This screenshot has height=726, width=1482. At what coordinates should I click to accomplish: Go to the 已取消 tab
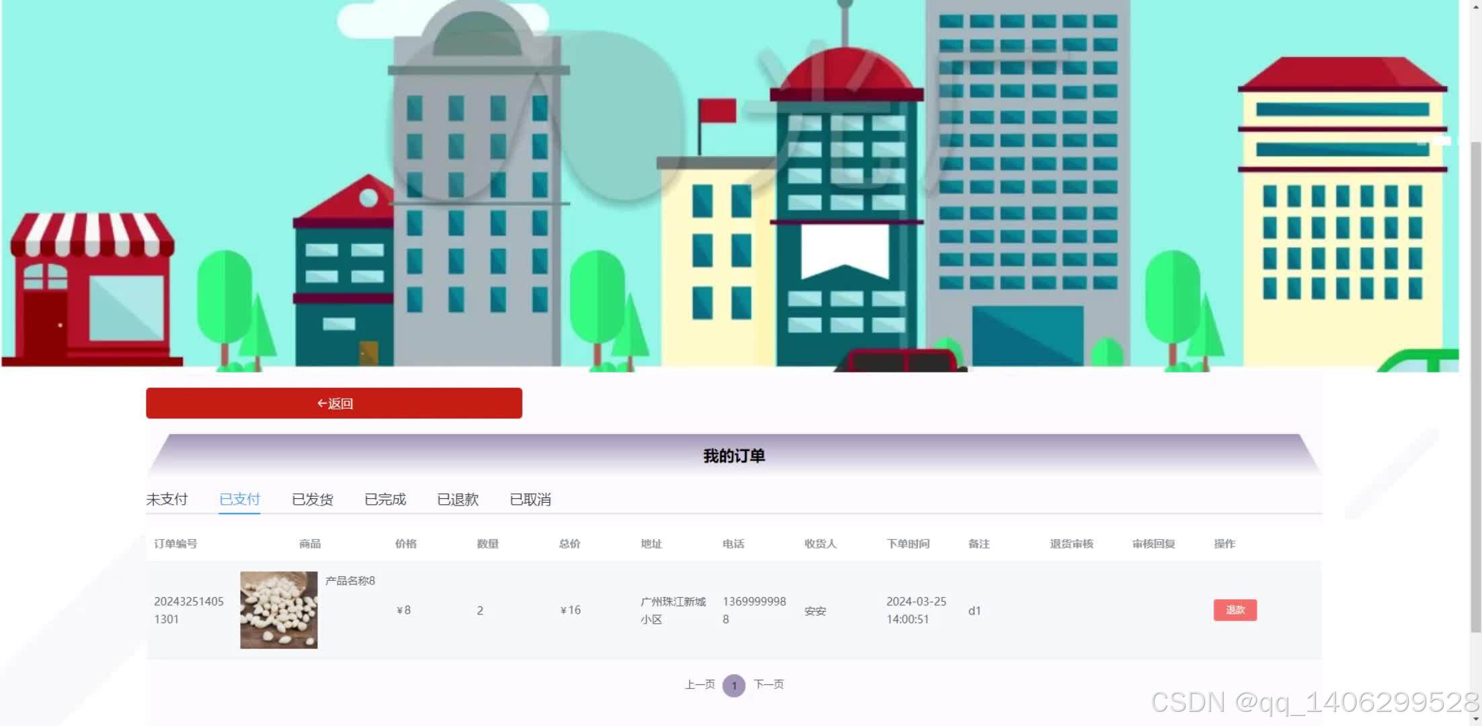(x=530, y=499)
